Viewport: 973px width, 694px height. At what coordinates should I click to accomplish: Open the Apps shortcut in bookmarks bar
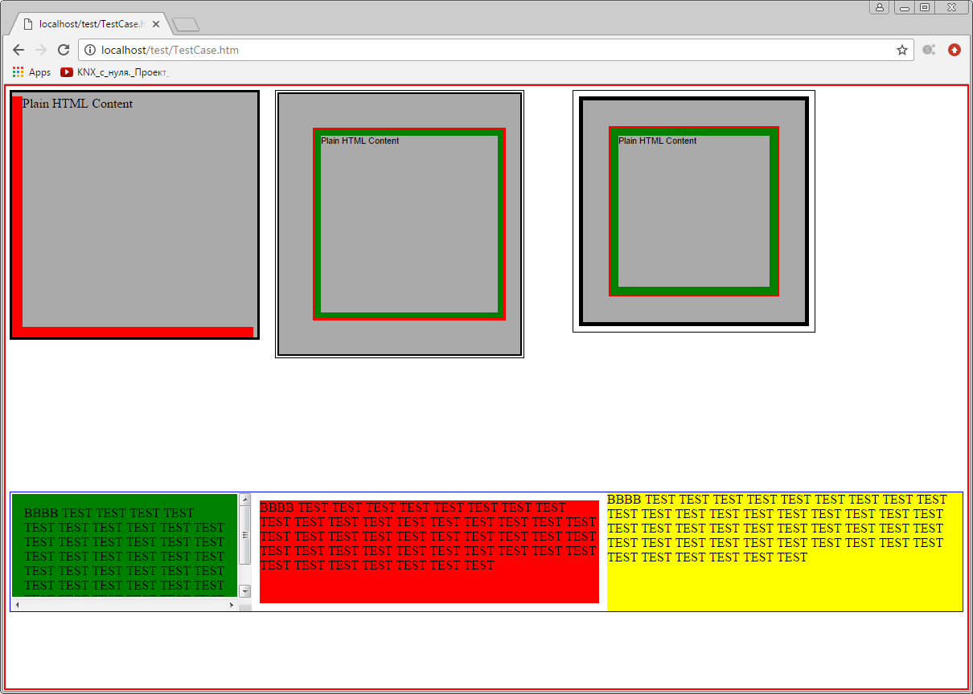point(32,72)
